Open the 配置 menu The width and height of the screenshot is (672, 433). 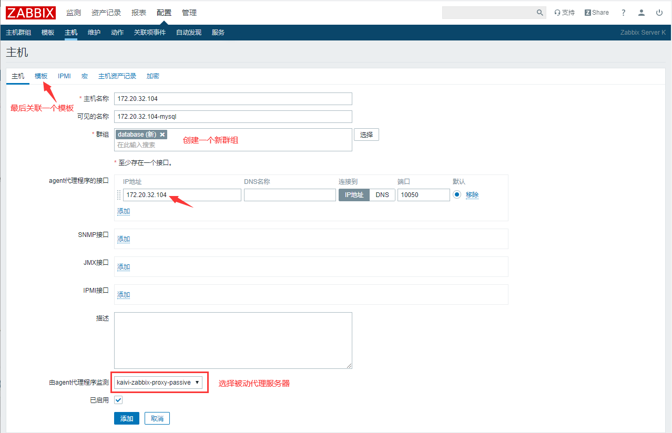(x=164, y=13)
